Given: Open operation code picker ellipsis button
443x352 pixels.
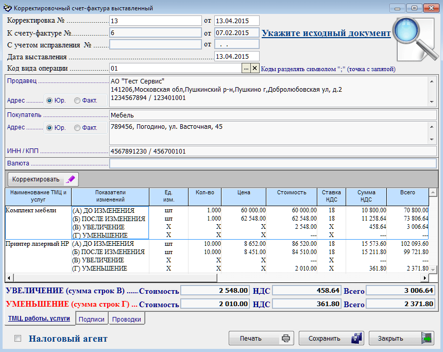Looking at the screenshot, I should tap(246, 68).
